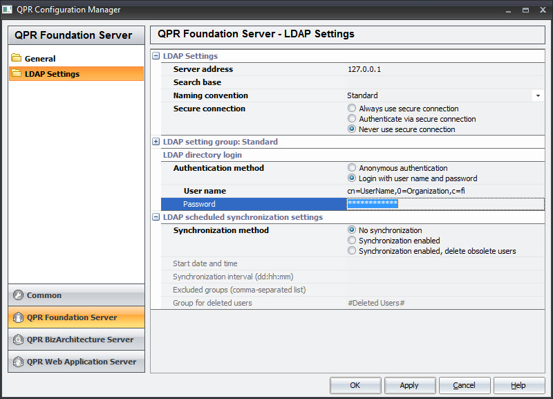Click the QPR Configuration Manager title bar icon

click(x=7, y=9)
